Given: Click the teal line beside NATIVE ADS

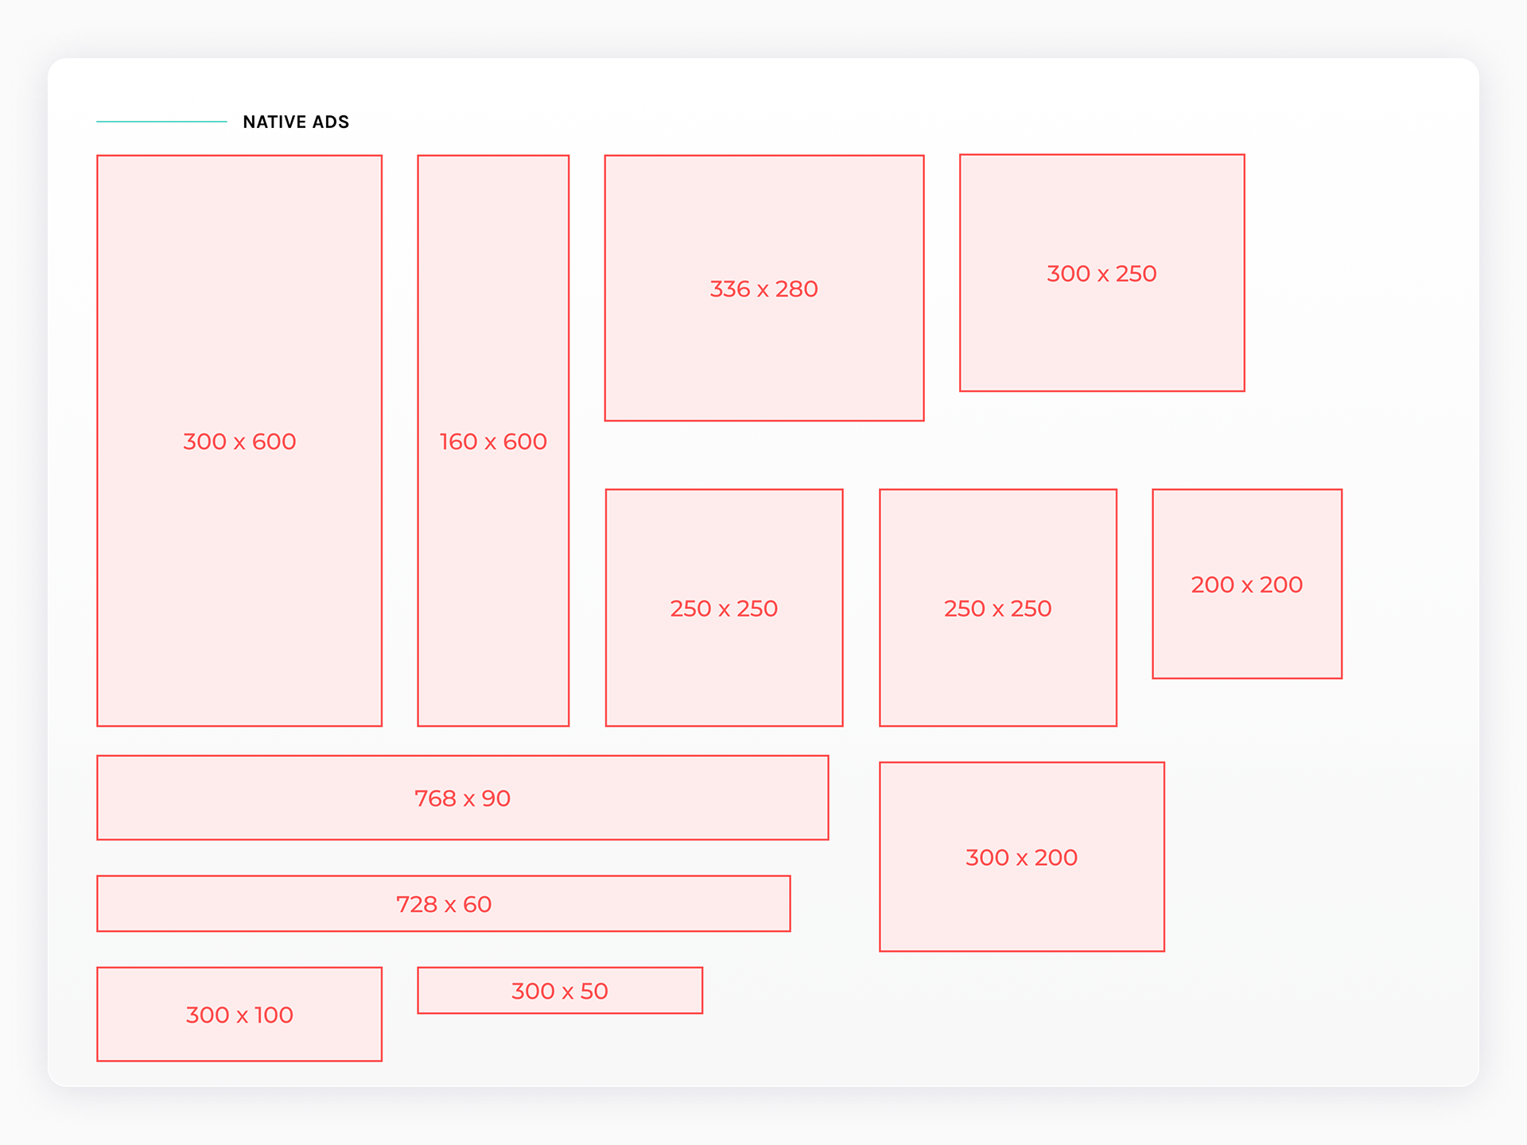Looking at the screenshot, I should click(x=161, y=122).
